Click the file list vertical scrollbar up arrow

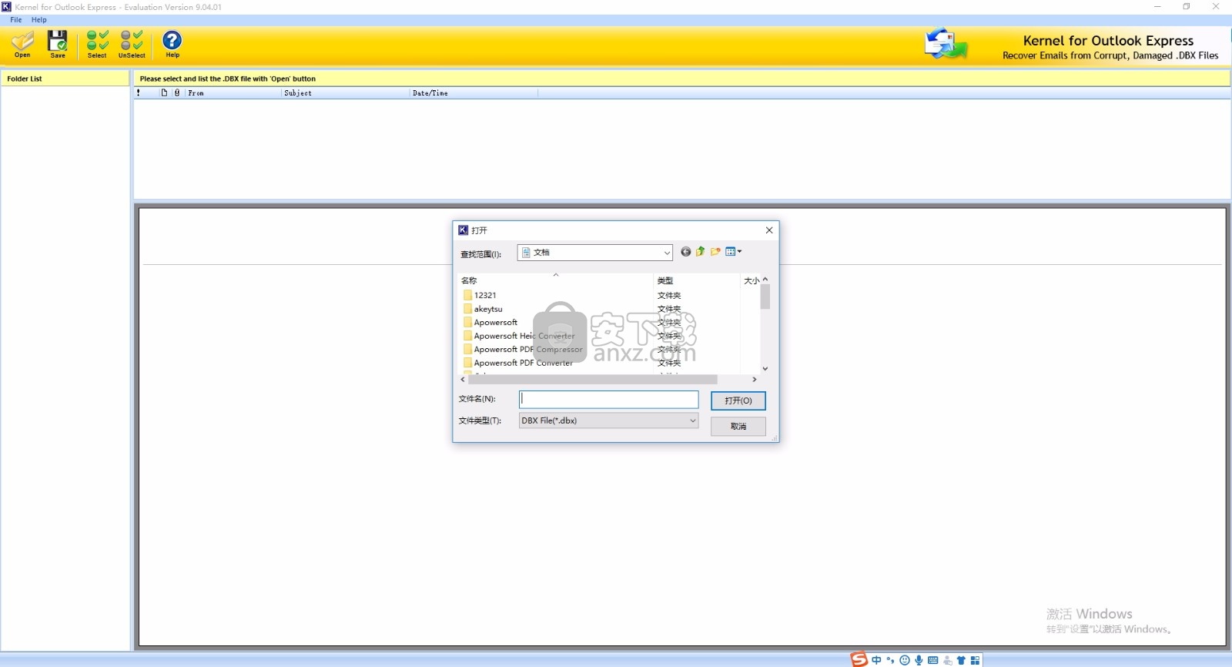click(x=765, y=279)
